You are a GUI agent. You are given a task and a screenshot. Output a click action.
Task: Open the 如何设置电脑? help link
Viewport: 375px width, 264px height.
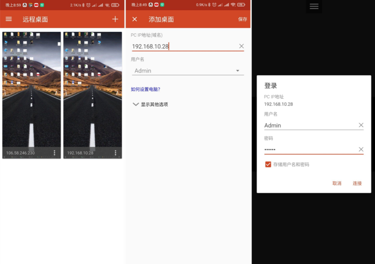pos(145,89)
